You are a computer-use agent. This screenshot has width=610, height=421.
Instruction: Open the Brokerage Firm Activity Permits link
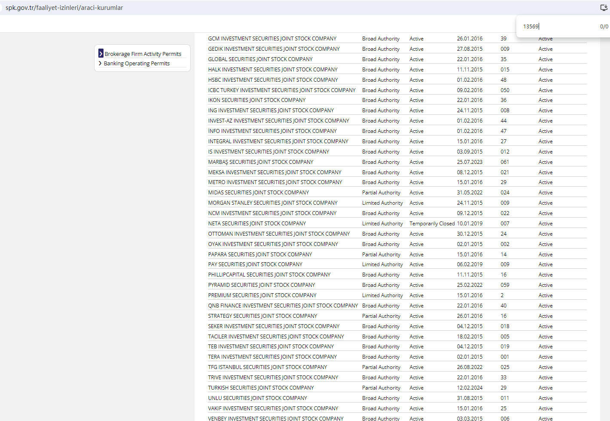click(143, 54)
